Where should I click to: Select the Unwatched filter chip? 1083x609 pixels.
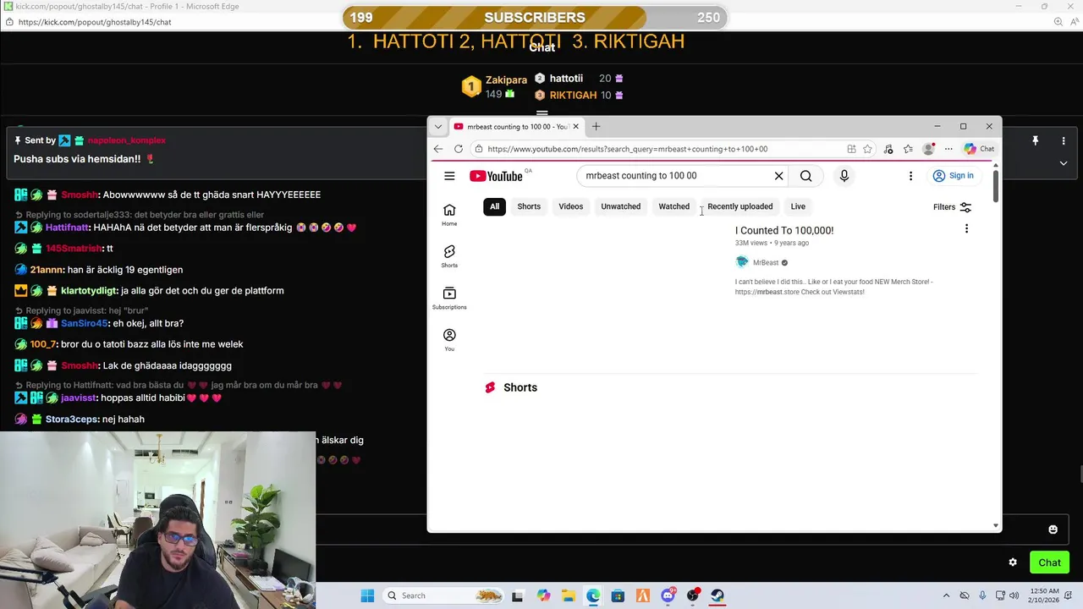point(620,206)
